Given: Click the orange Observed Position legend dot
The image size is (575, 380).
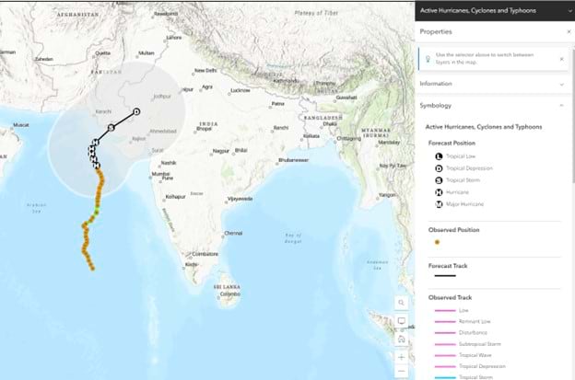Looking at the screenshot, I should tap(437, 242).
